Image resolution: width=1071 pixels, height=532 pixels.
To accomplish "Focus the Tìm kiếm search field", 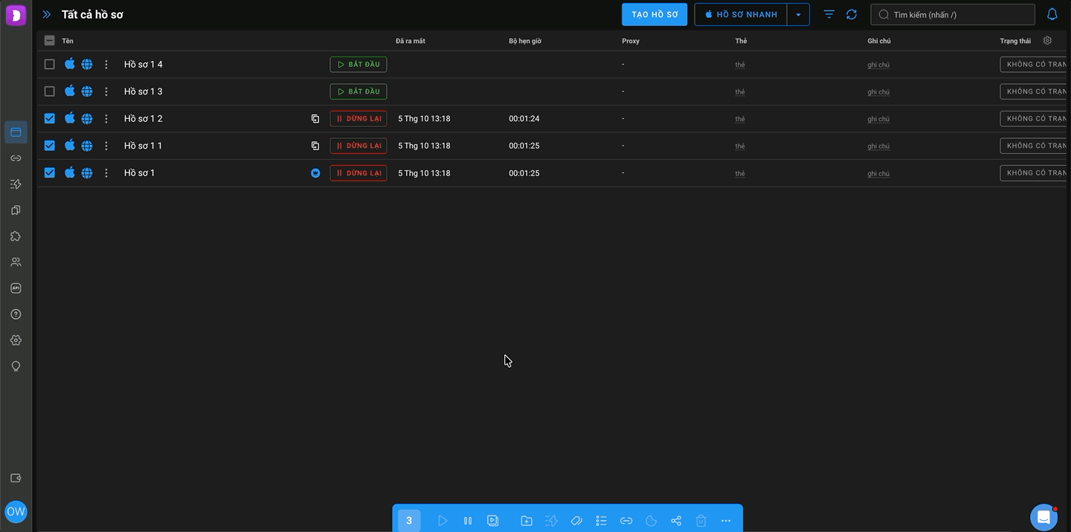I will (953, 15).
